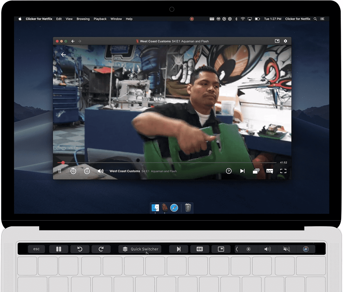
Task: Open the Window menu
Action: point(116,19)
